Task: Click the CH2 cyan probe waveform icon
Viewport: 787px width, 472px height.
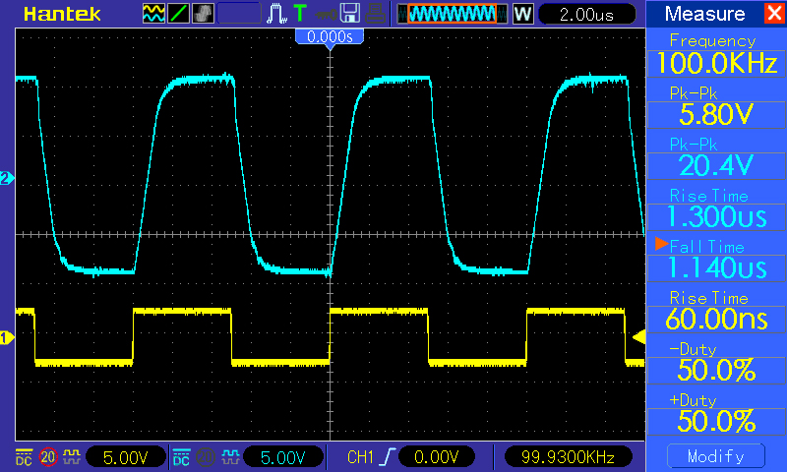Action: tap(230, 456)
